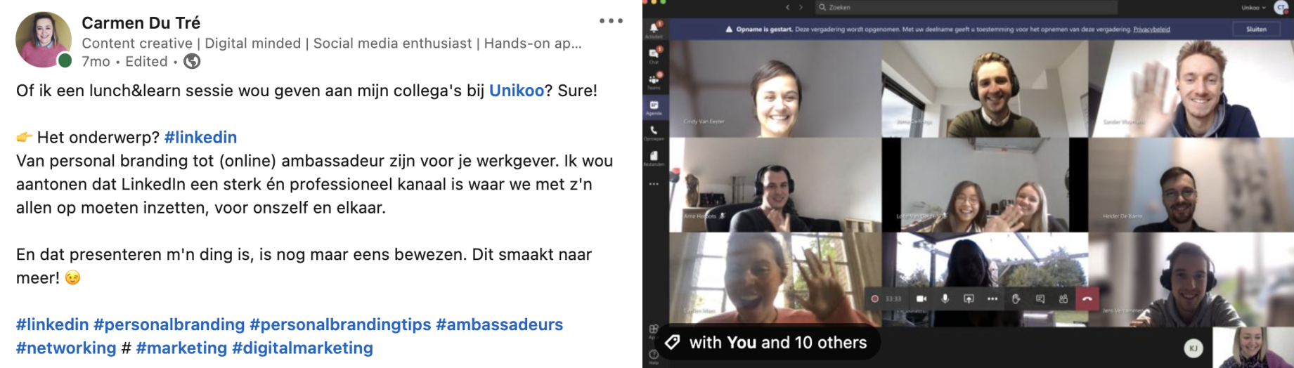Open the Calls section in the sidebar

654,132
